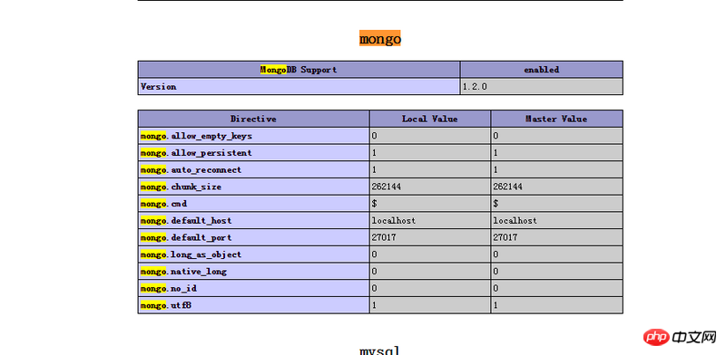
Task: Click the "Directive" column header
Action: (253, 119)
